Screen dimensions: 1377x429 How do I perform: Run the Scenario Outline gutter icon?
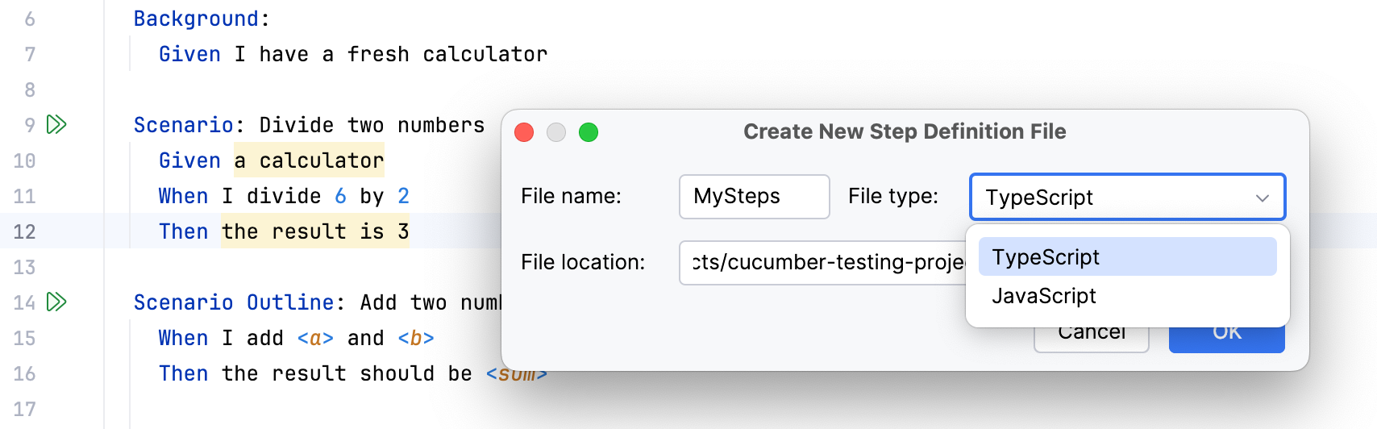(x=56, y=302)
